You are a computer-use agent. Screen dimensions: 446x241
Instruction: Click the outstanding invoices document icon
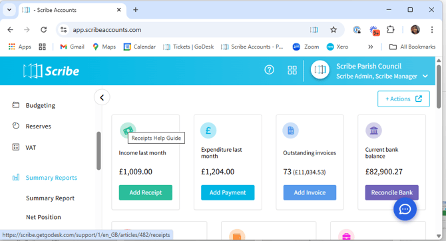pos(290,130)
